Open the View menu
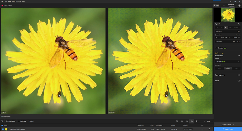Viewport: 242px width, 131px height. tap(9, 1)
